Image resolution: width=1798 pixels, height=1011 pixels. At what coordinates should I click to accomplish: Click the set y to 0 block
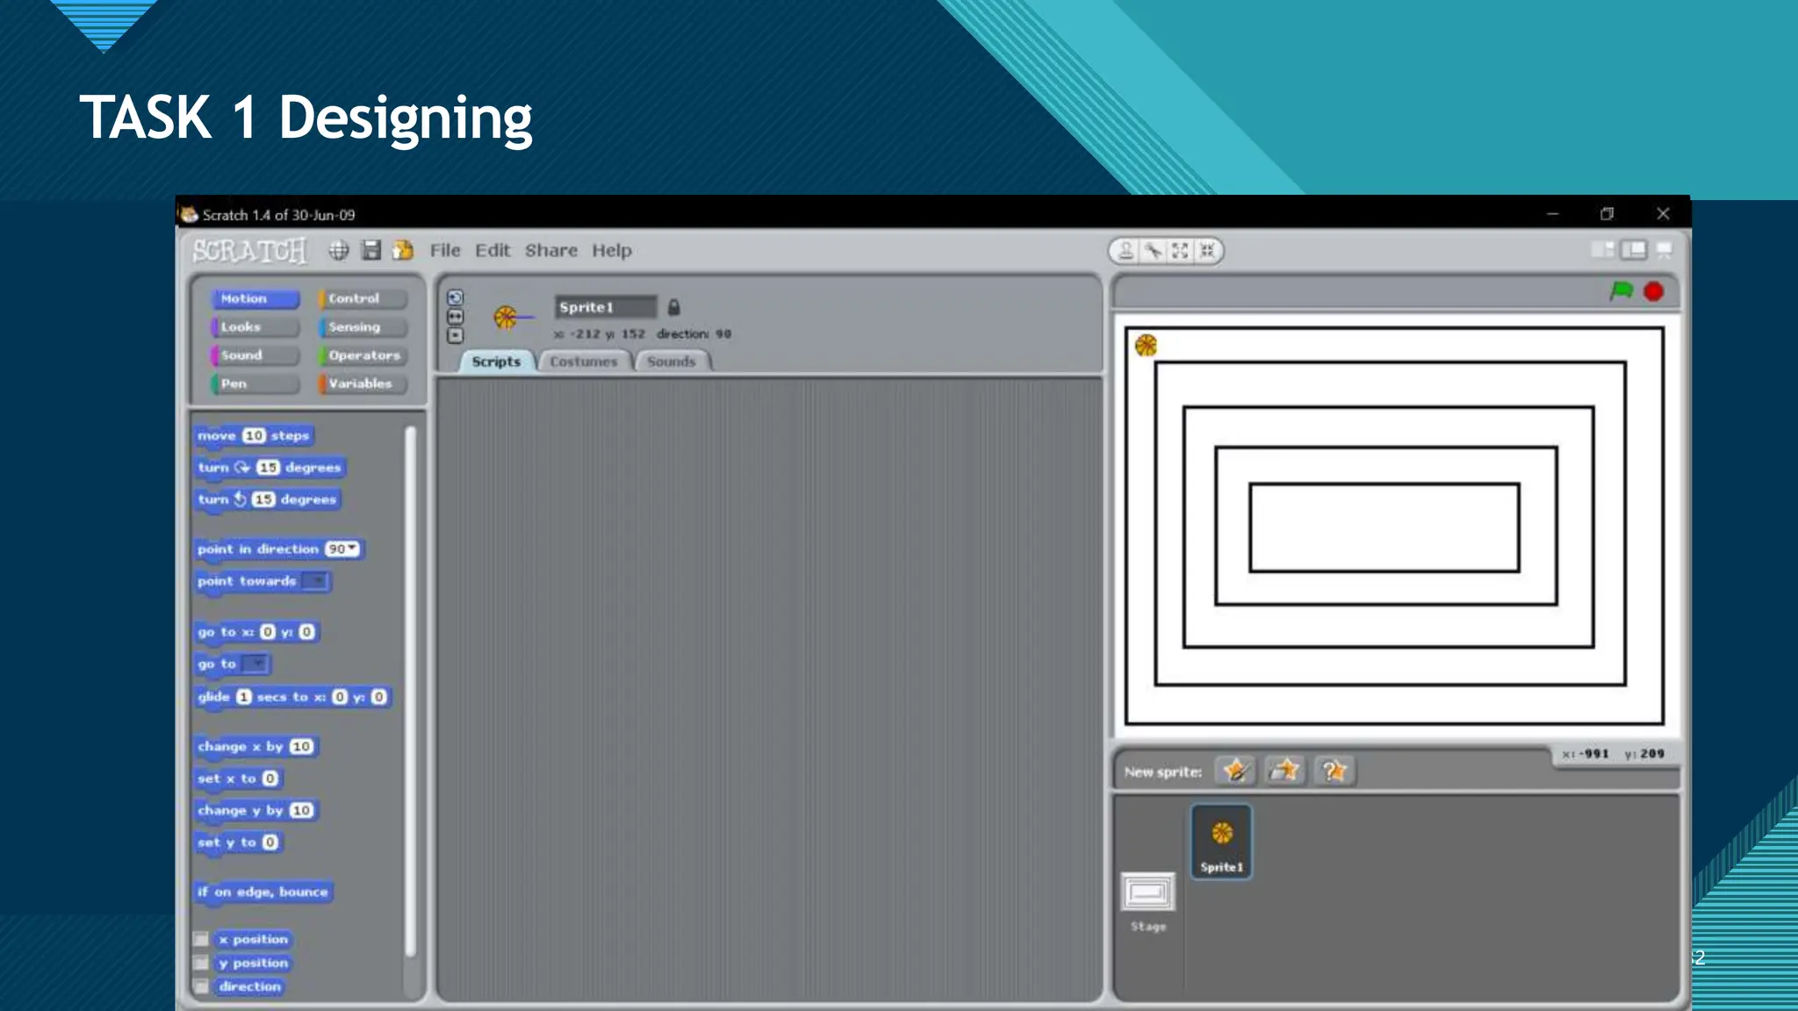[x=238, y=842]
